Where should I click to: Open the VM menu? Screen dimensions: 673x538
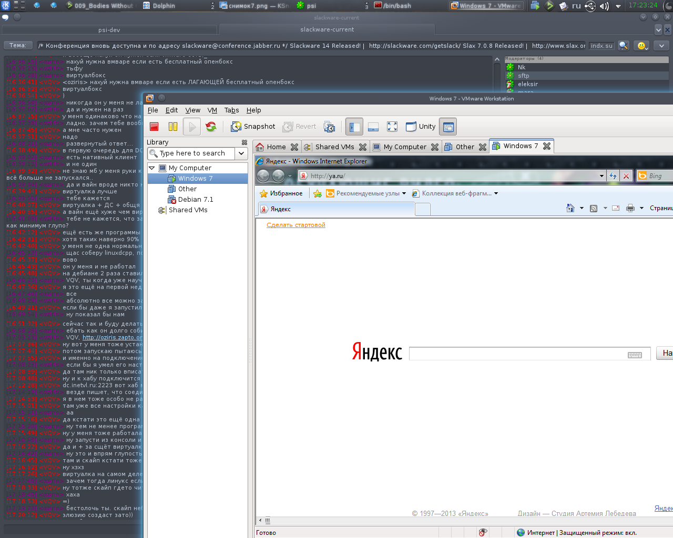pos(212,110)
